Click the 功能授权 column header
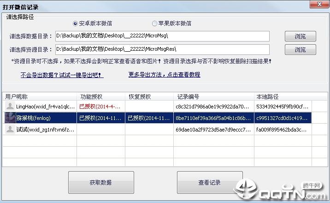 [101, 97]
